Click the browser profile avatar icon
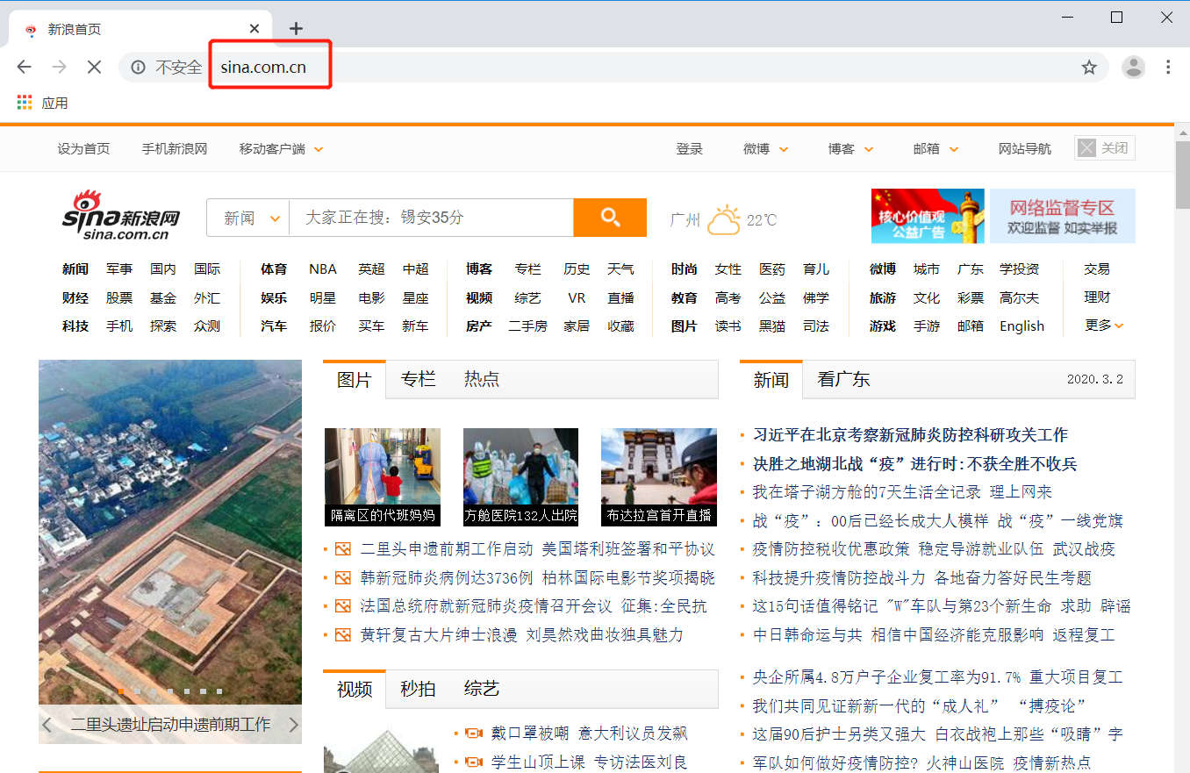 (x=1133, y=67)
